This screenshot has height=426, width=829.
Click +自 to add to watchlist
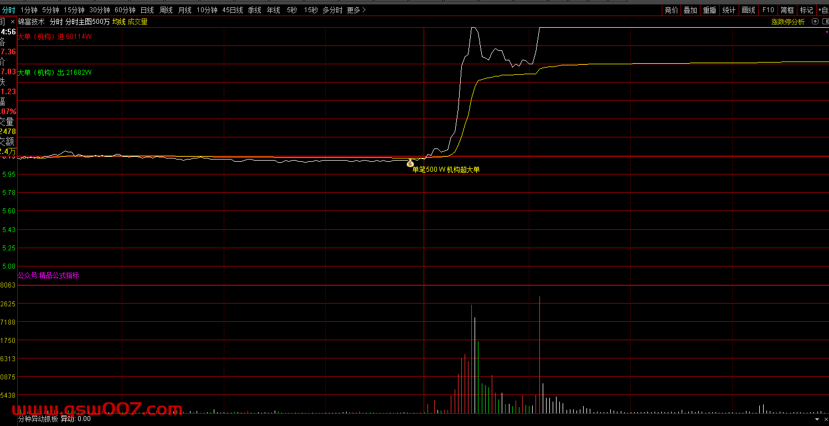(823, 10)
